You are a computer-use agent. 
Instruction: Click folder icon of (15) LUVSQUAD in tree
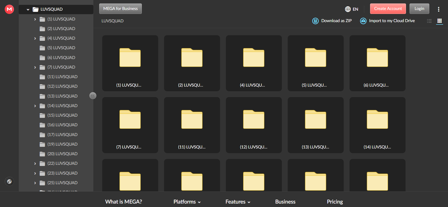pyautogui.click(x=42, y=115)
